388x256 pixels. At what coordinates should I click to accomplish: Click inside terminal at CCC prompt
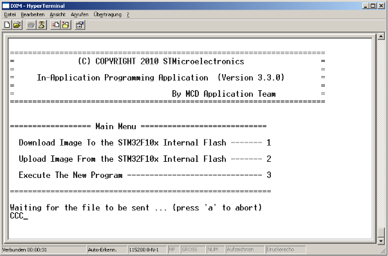(19, 216)
